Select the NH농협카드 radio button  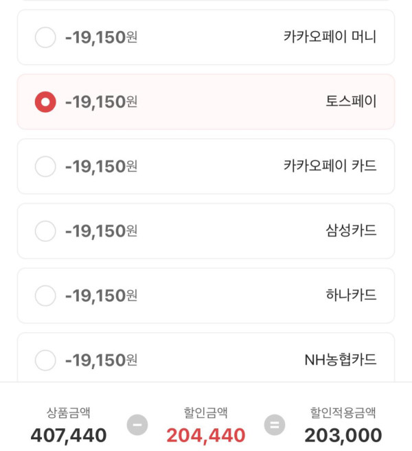(45, 360)
